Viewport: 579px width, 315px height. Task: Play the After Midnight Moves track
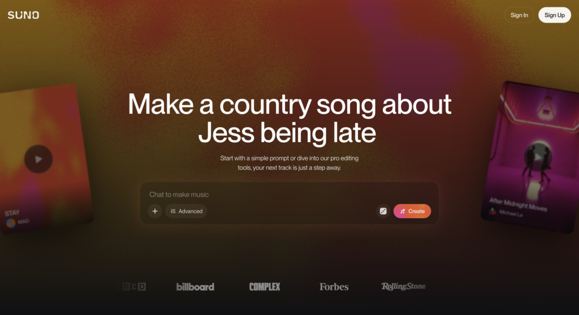(538, 157)
